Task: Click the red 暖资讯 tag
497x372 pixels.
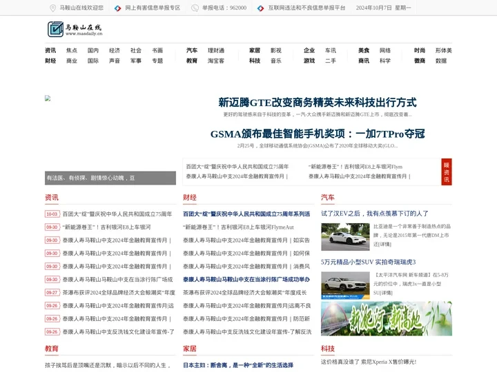Action: click(447, 172)
